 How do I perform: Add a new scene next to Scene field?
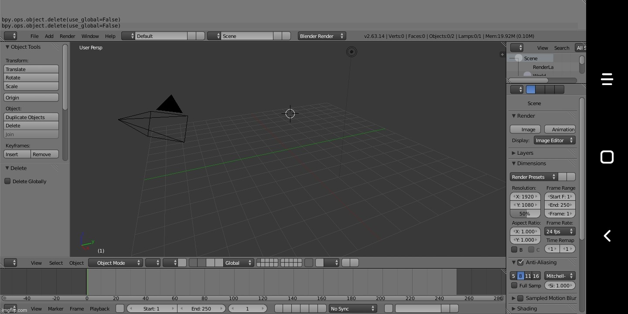pos(277,36)
